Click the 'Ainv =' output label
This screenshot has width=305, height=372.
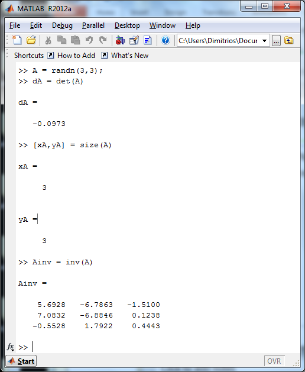click(x=33, y=283)
